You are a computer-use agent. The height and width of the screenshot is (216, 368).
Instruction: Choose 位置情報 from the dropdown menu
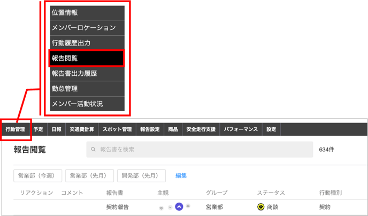coord(87,13)
